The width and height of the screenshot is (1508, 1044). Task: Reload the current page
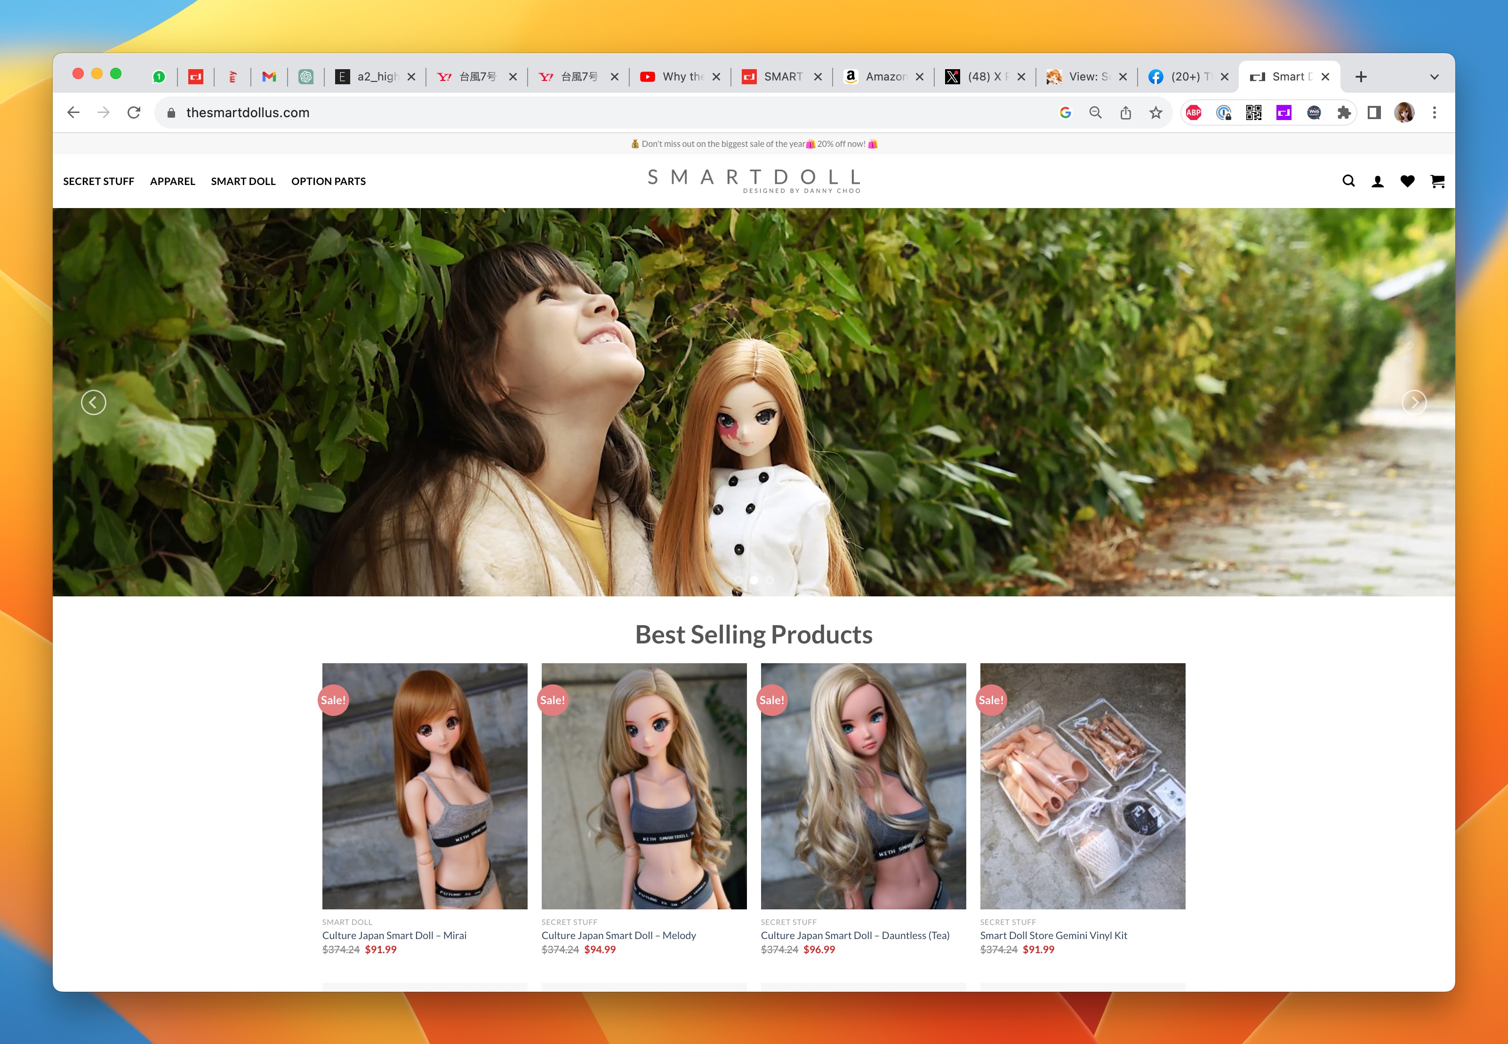coord(134,112)
